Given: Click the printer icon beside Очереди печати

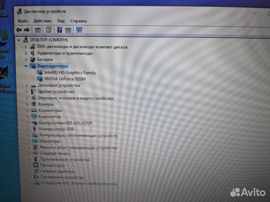Looking at the screenshot, I should [36, 153].
